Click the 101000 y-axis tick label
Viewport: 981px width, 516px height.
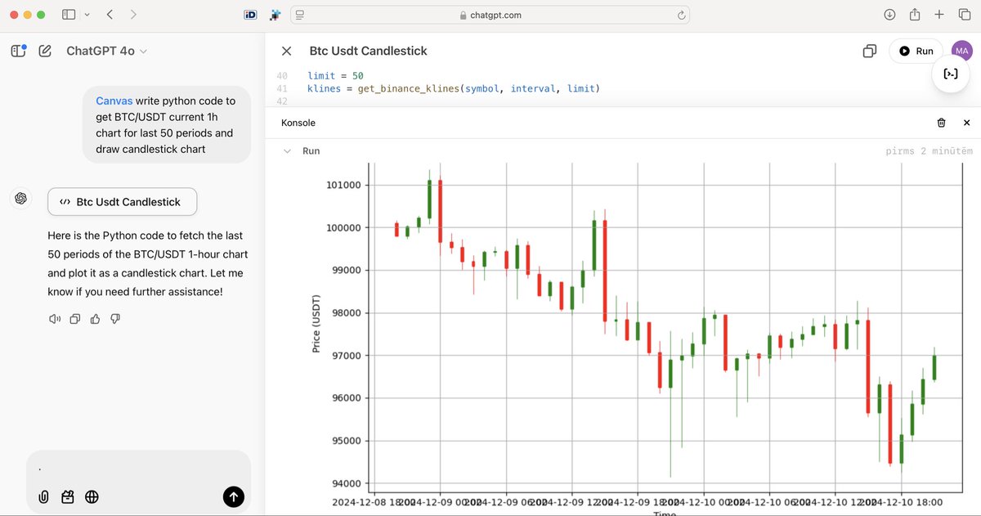click(x=346, y=185)
